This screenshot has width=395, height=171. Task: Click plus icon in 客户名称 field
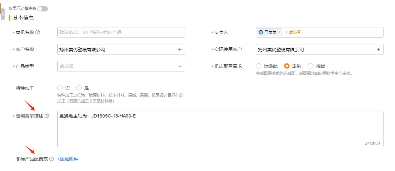click(180, 49)
